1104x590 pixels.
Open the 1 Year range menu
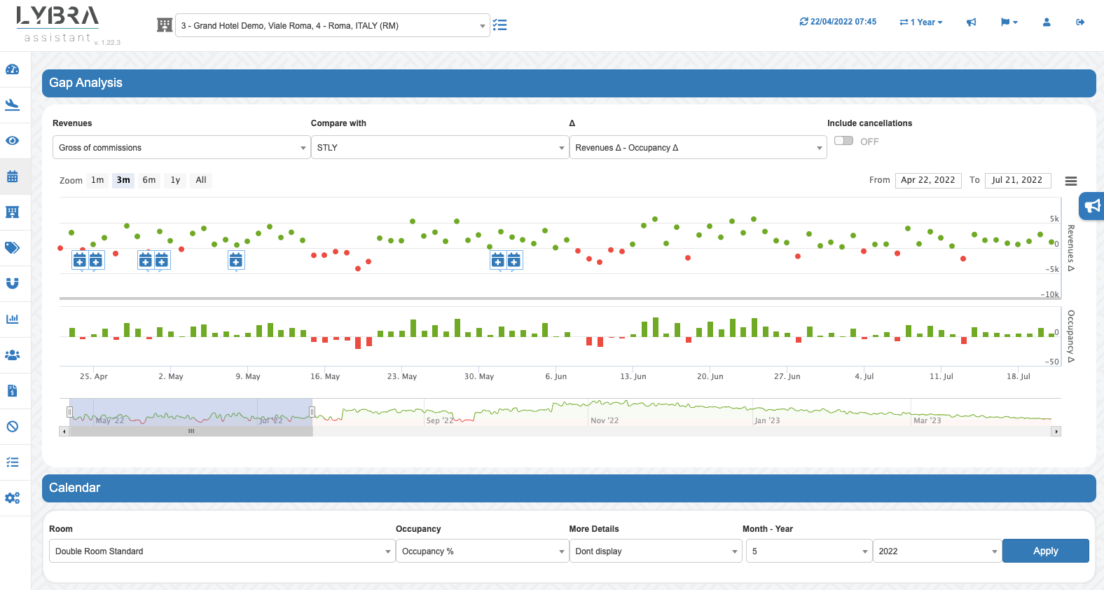pyautogui.click(x=921, y=22)
